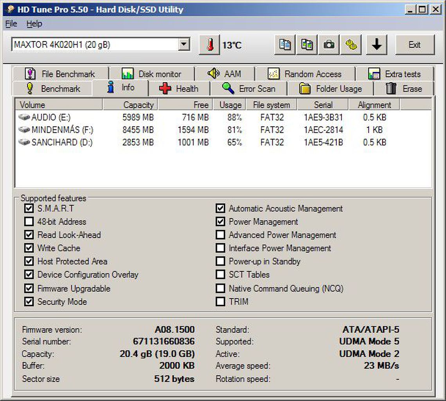The width and height of the screenshot is (446, 401).
Task: Click the UDMA Mode 5 supported value
Action: pos(369,341)
